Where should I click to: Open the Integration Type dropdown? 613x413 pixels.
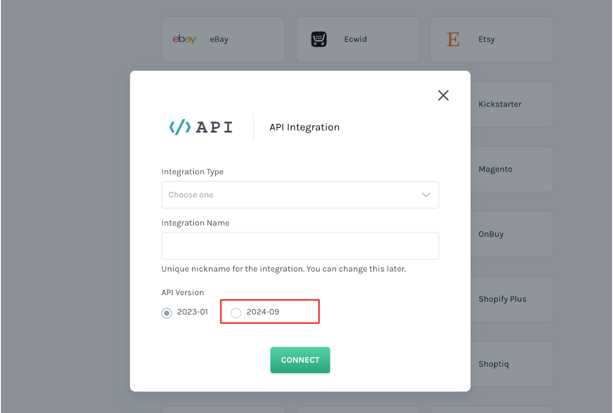click(x=300, y=195)
